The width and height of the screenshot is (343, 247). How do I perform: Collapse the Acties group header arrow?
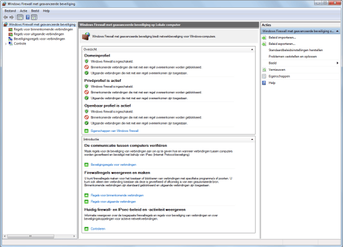click(337, 31)
